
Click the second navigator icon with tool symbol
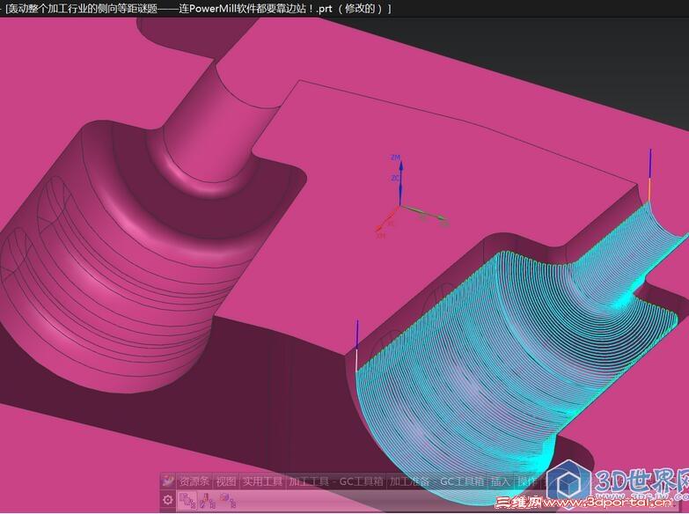208,501
